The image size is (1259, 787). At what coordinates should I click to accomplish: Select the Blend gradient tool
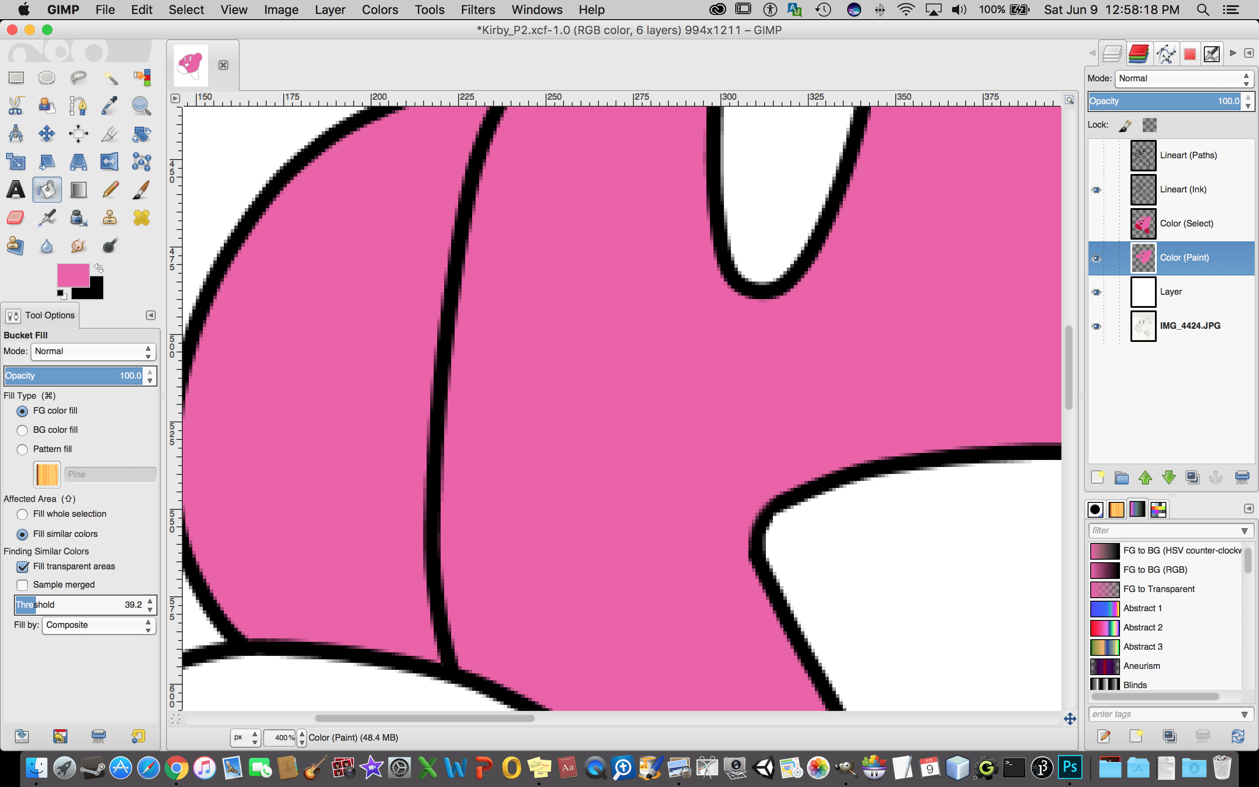[78, 190]
